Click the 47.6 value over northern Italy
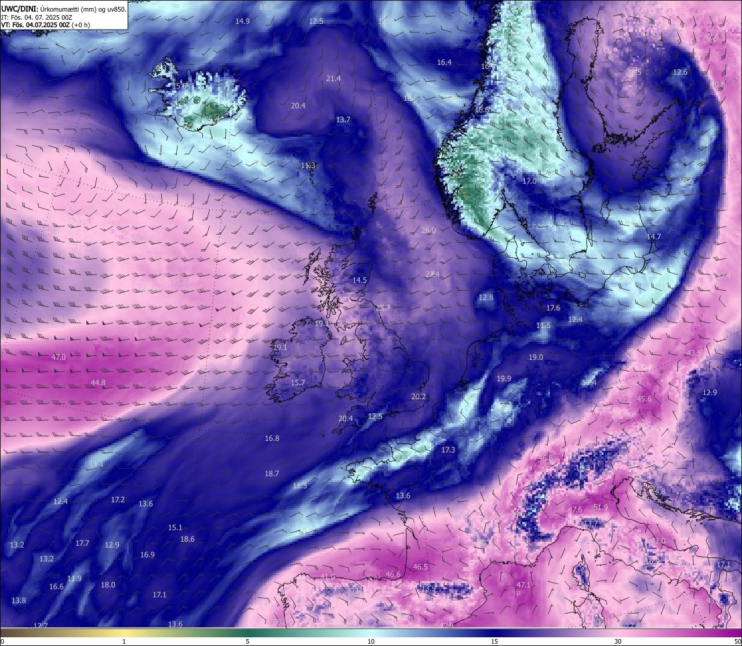Viewport: 742px width, 646px height. point(575,510)
